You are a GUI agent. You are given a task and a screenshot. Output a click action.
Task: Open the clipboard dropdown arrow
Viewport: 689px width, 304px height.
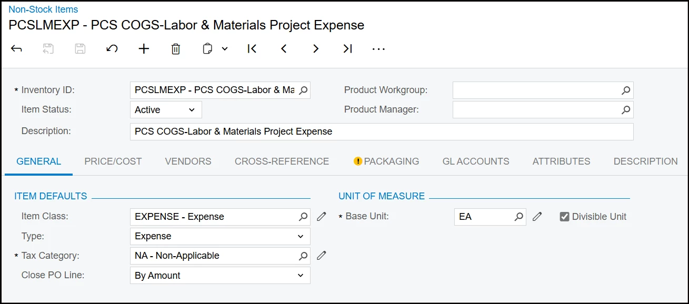[225, 49]
